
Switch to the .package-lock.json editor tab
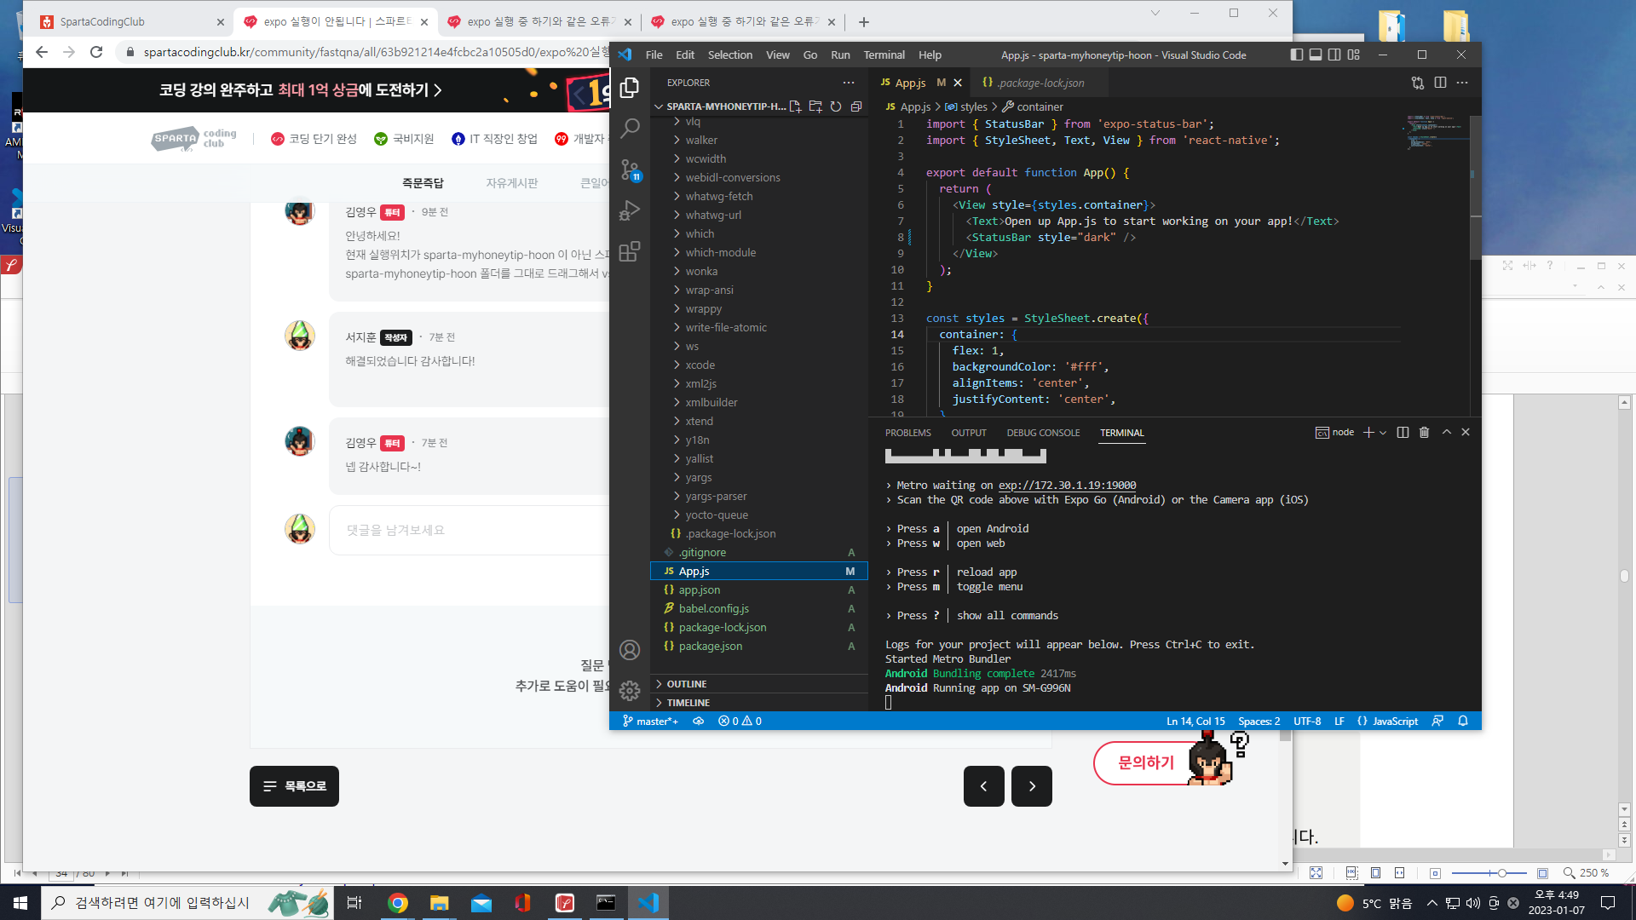(1040, 83)
